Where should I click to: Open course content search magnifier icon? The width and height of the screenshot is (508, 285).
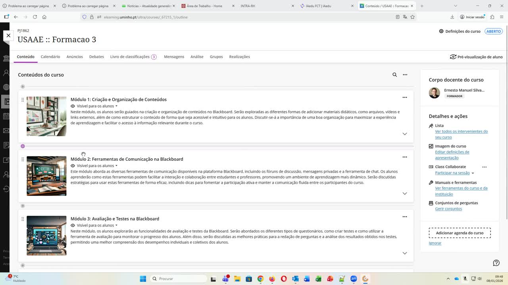[x=394, y=74]
